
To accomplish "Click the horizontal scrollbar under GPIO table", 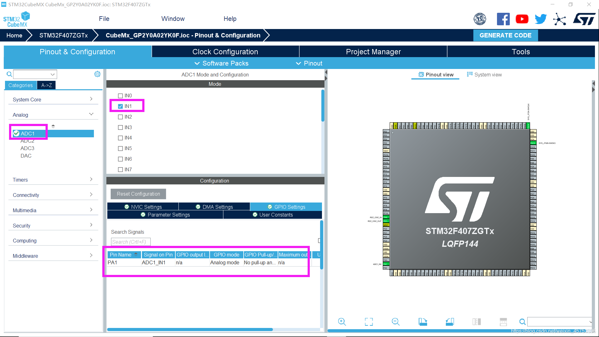I will tap(190, 330).
